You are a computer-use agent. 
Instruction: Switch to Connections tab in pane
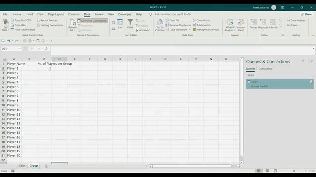coord(265,69)
